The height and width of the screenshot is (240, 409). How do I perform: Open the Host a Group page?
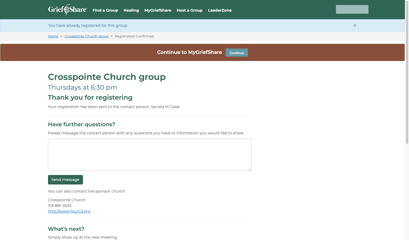pos(190,10)
